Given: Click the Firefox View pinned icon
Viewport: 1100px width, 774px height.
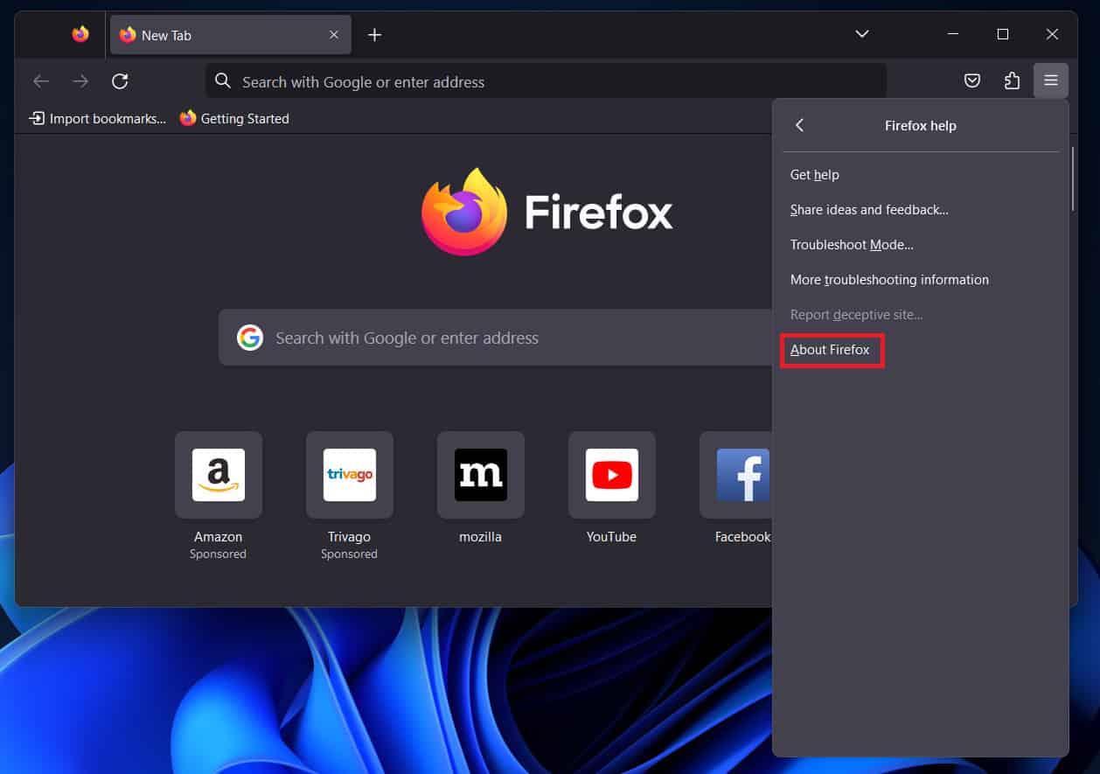Looking at the screenshot, I should coord(80,34).
